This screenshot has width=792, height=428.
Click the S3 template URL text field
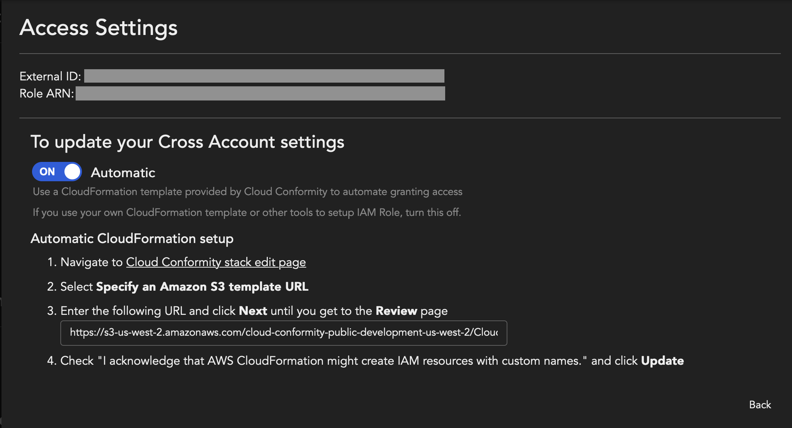[283, 333]
